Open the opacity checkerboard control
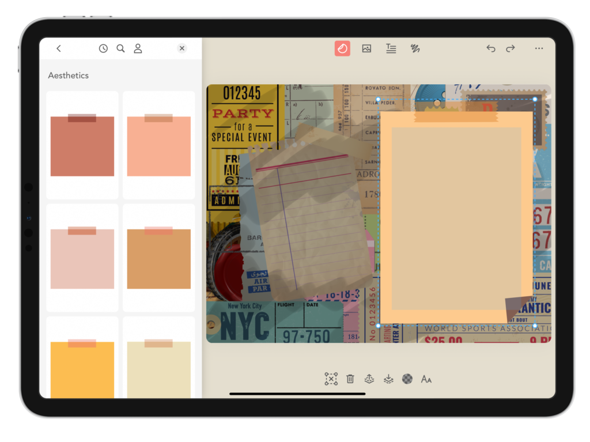This screenshot has width=590, height=442. point(407,379)
